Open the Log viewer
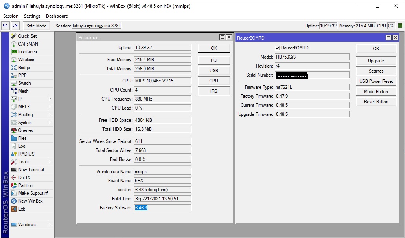The height and width of the screenshot is (238, 405). (x=21, y=146)
